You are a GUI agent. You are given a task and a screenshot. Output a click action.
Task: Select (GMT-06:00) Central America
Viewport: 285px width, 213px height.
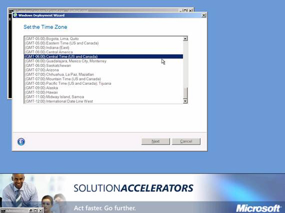pos(104,52)
